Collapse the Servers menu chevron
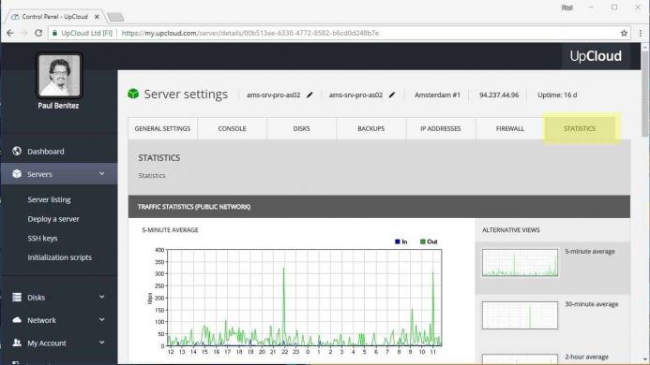Image resolution: width=650 pixels, height=365 pixels. pos(102,174)
